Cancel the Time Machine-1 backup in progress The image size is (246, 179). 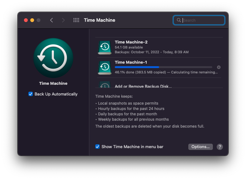(x=219, y=67)
